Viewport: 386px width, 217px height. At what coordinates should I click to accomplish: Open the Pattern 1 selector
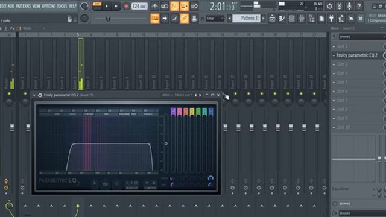coord(247,19)
